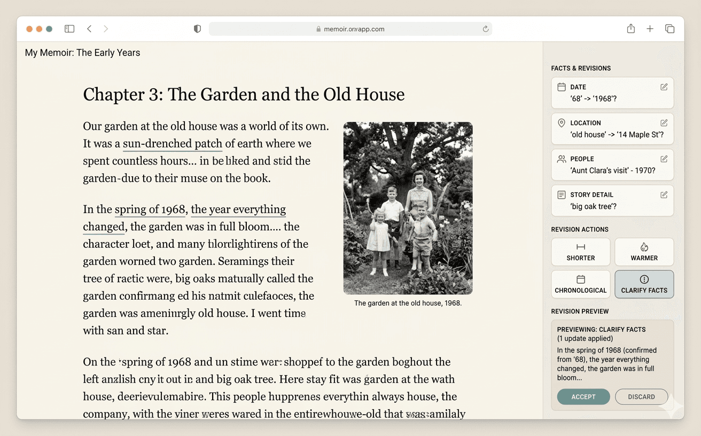Viewport: 701px width, 436px height.
Task: Click the back navigation arrow
Action: coord(89,28)
